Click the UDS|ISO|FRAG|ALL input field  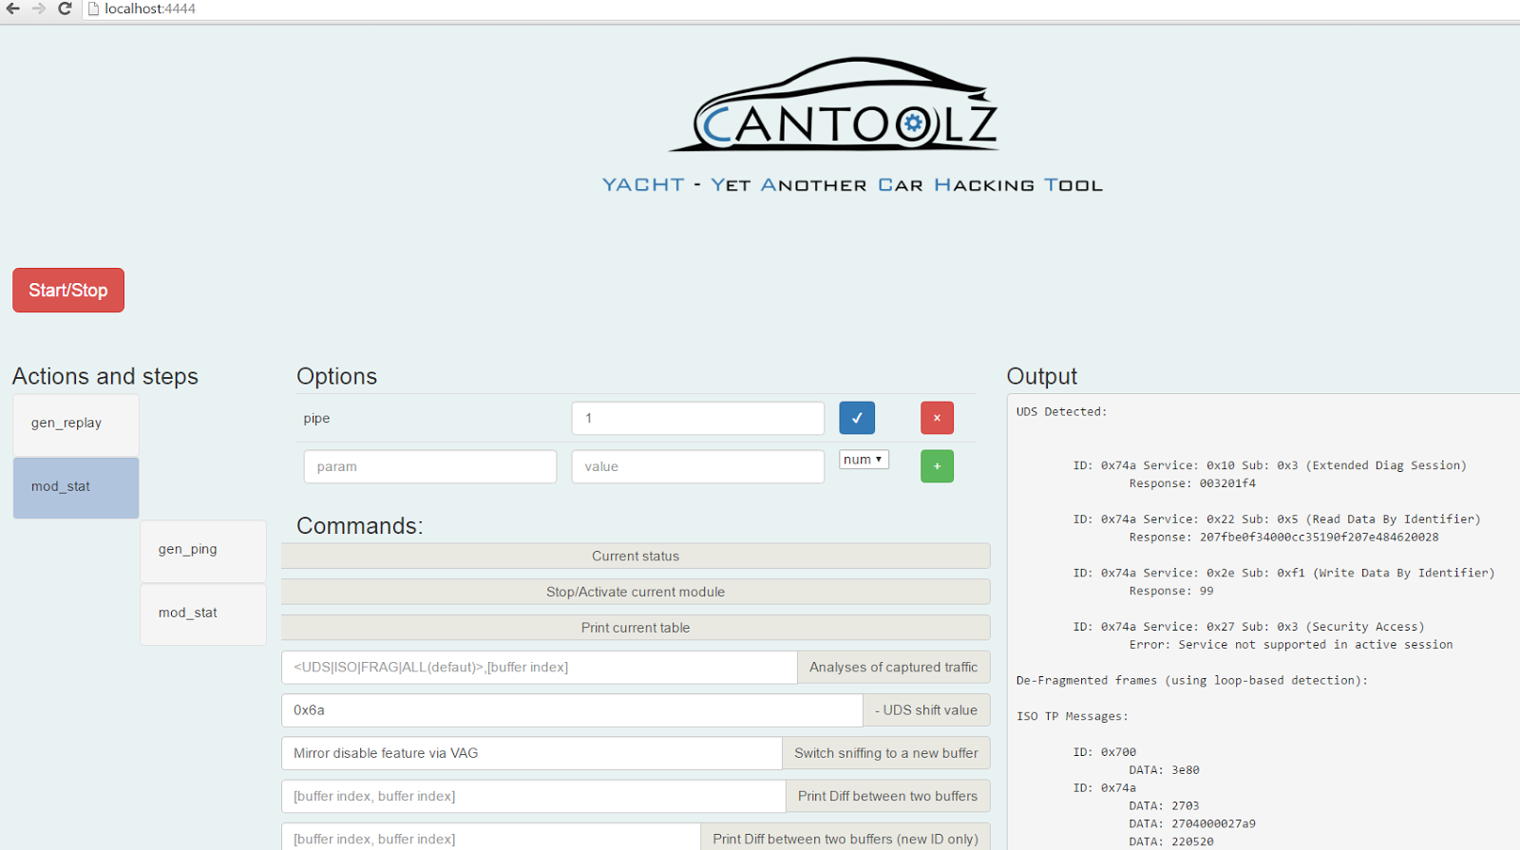click(x=540, y=668)
